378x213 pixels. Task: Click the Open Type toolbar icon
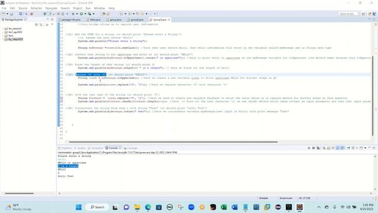click(103, 14)
